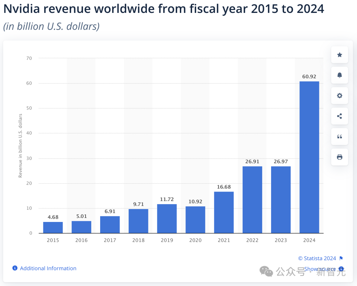Click the print chart icon
This screenshot has width=357, height=286.
coord(339,157)
